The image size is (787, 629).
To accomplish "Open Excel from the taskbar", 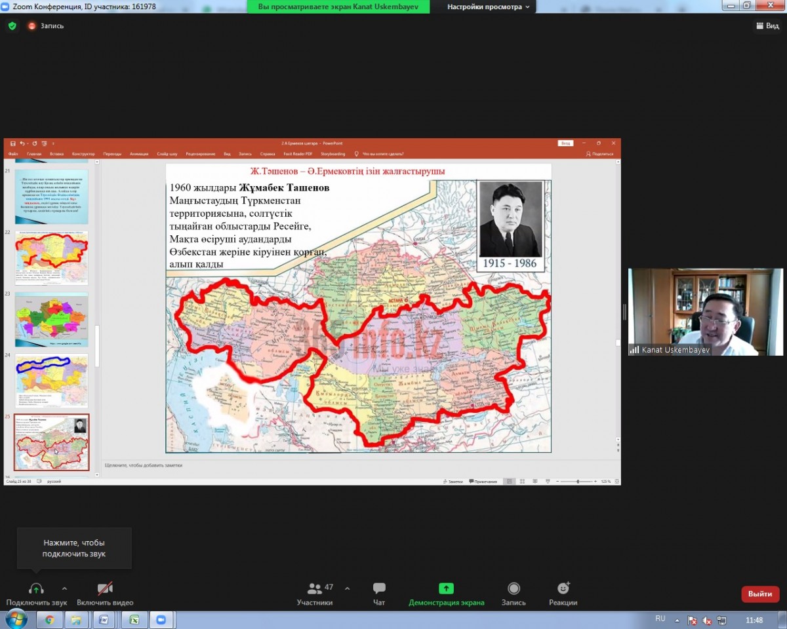I will coord(133,619).
